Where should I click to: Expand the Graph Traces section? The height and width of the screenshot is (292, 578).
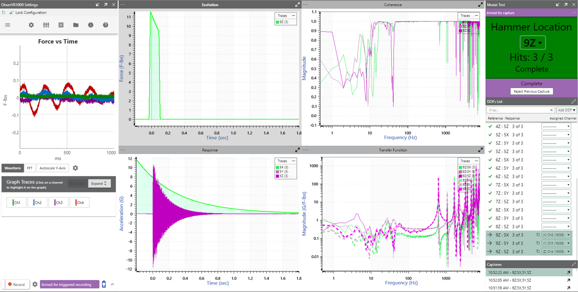click(x=99, y=184)
